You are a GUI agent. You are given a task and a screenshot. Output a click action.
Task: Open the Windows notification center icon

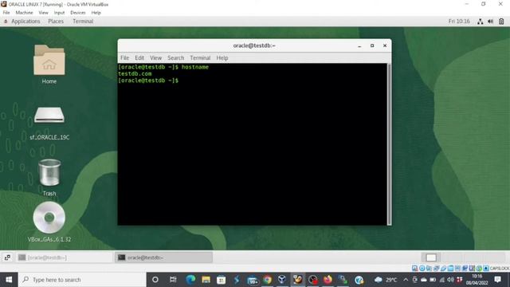[497, 280]
